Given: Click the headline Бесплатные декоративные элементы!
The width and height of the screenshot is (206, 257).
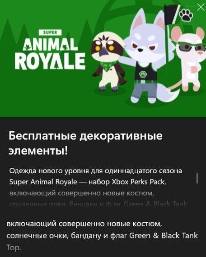Looking at the screenshot, I should coord(85,143).
